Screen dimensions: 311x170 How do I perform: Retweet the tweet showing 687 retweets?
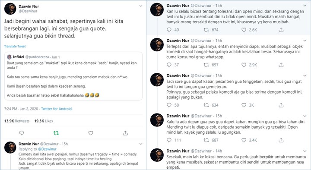click(x=206, y=140)
